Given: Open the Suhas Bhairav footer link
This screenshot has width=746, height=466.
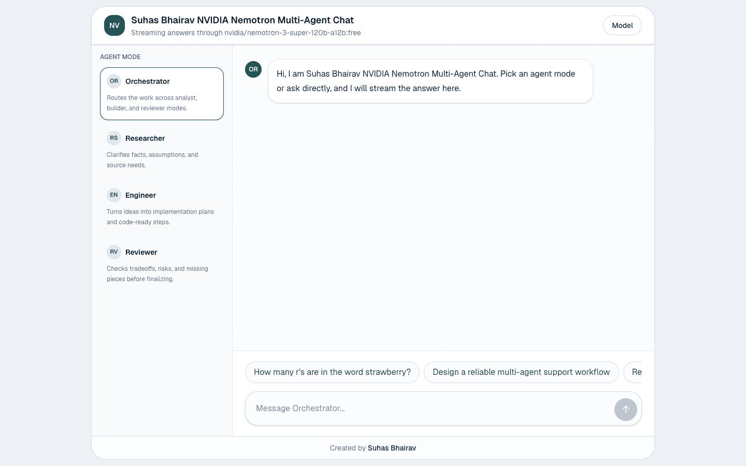Looking at the screenshot, I should [392, 448].
